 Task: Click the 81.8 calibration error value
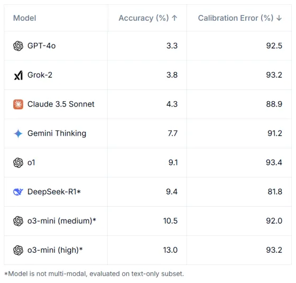point(275,192)
